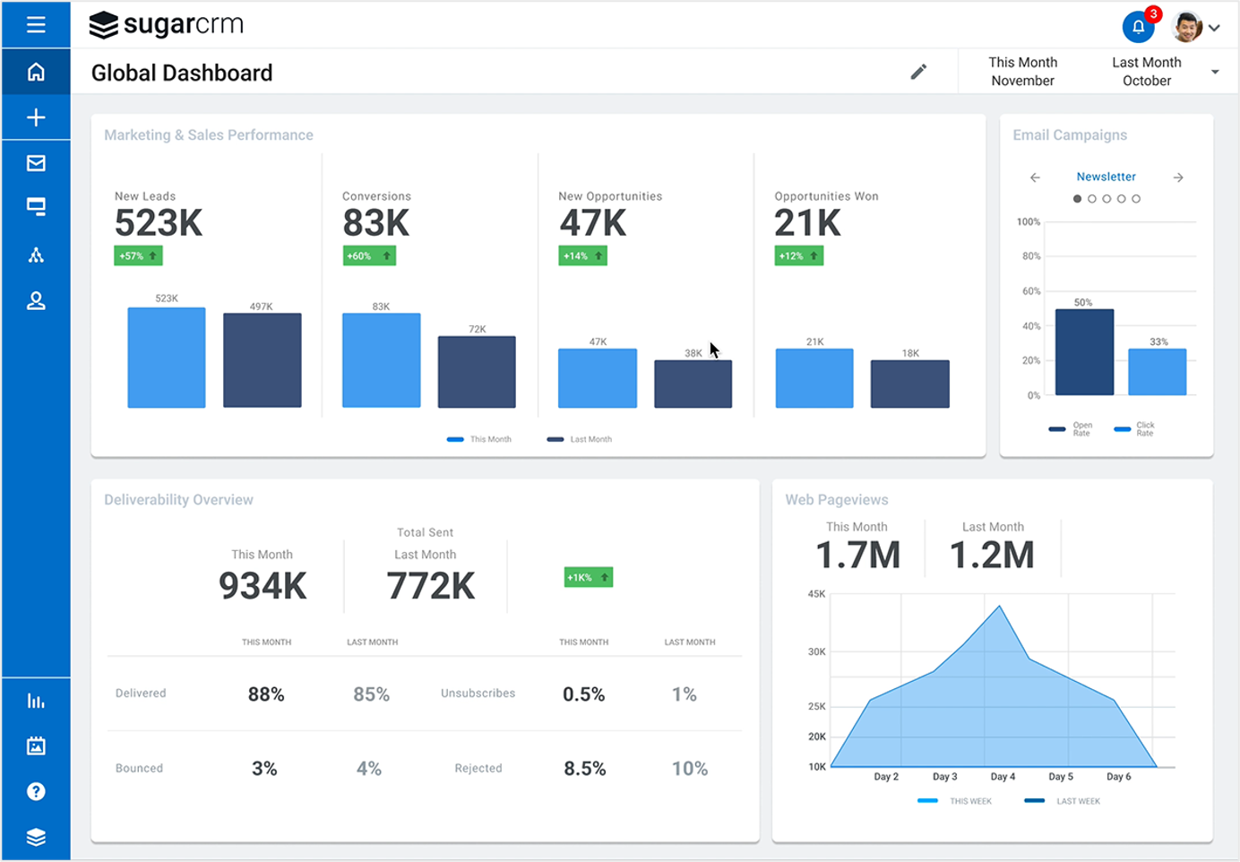The height and width of the screenshot is (862, 1240).
Task: Select This Month November period
Action: 1022,72
